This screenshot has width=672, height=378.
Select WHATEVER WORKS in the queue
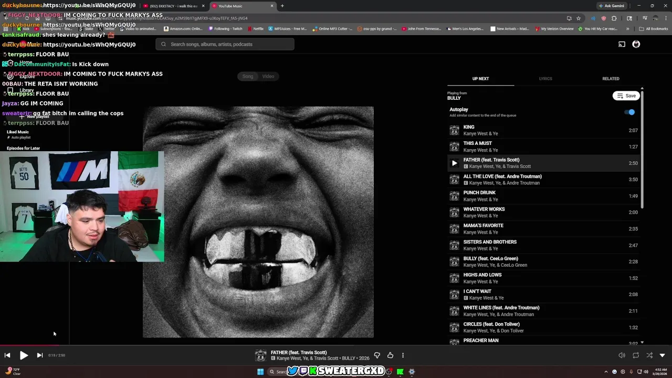[x=544, y=212]
